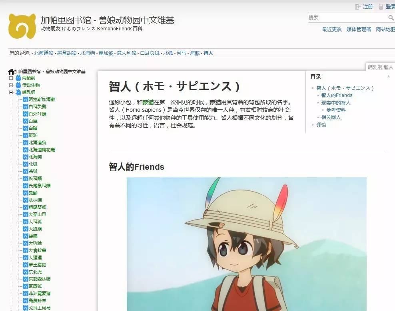Image resolution: width=395 pixels, height=311 pixels.
Task: Expand the 两栖纲 tree node
Action: pos(11,78)
